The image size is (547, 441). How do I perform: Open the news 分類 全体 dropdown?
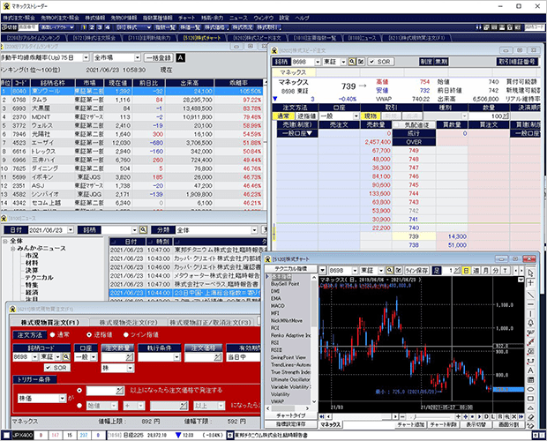254,230
